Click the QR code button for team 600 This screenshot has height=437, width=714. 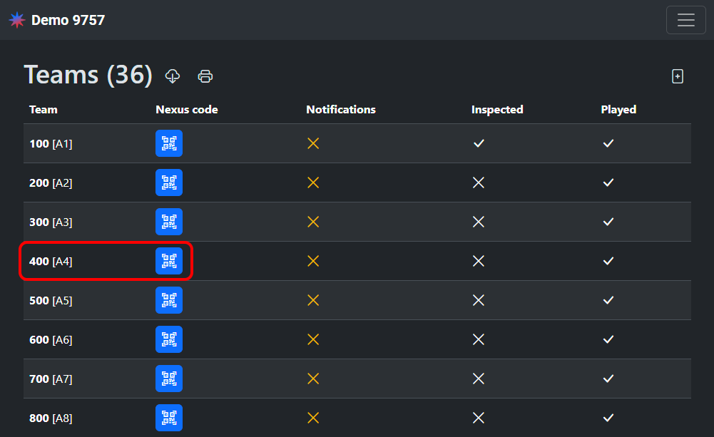tap(169, 339)
